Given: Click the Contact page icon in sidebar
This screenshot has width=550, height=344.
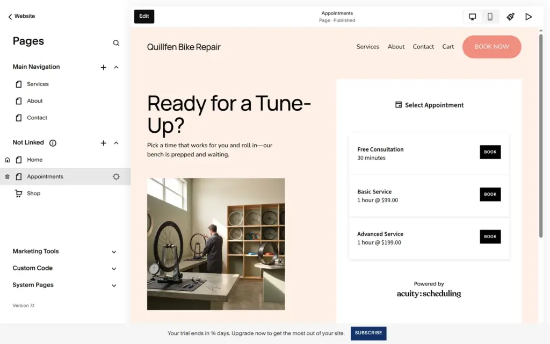Looking at the screenshot, I should click(x=19, y=118).
